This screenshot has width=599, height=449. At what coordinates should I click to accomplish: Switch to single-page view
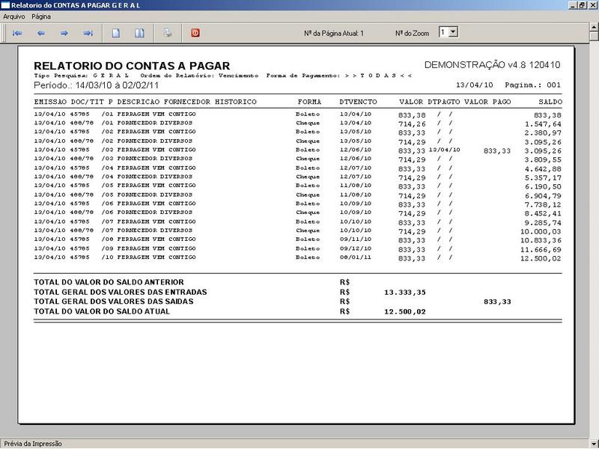click(x=115, y=33)
